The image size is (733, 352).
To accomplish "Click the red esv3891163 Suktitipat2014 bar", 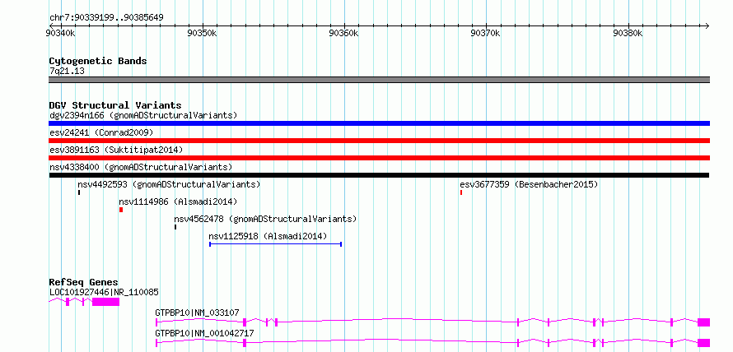I will 379,158.
